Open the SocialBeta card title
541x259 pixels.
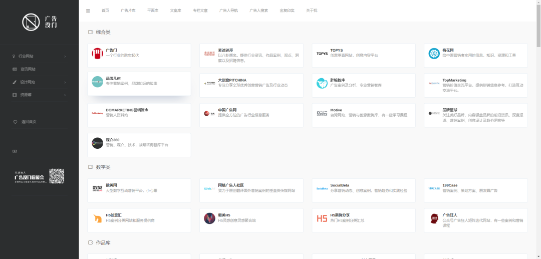340,185
